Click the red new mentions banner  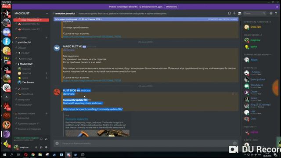[31, 20]
